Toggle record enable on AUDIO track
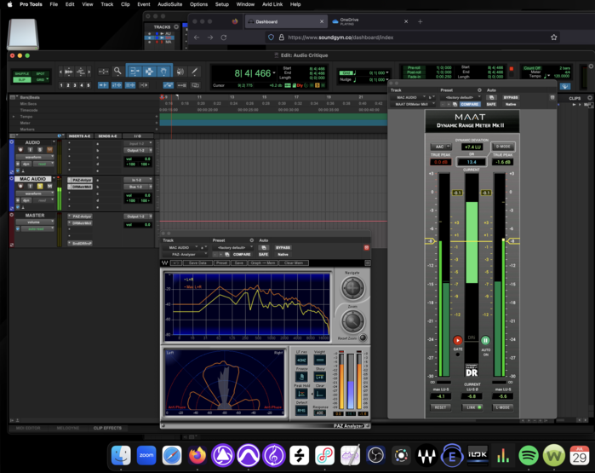This screenshot has width=595, height=473. [x=21, y=150]
